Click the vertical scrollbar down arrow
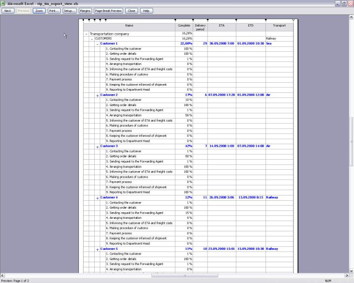The width and height of the screenshot is (354, 283). pos(351,271)
